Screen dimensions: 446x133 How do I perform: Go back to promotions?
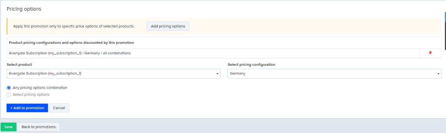coord(38,127)
